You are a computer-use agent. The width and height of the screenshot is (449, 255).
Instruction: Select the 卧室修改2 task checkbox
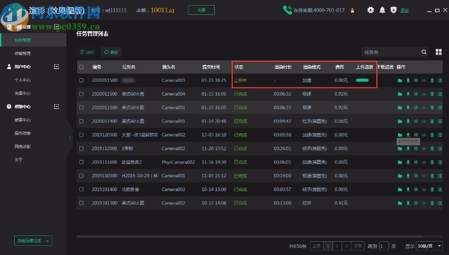tap(81, 163)
